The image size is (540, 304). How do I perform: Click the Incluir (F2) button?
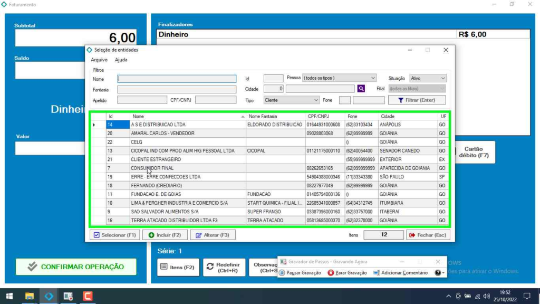(x=165, y=235)
